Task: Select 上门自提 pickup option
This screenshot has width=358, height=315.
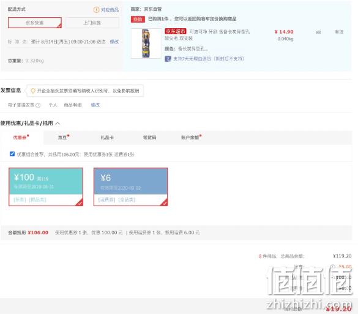Action: [x=92, y=23]
